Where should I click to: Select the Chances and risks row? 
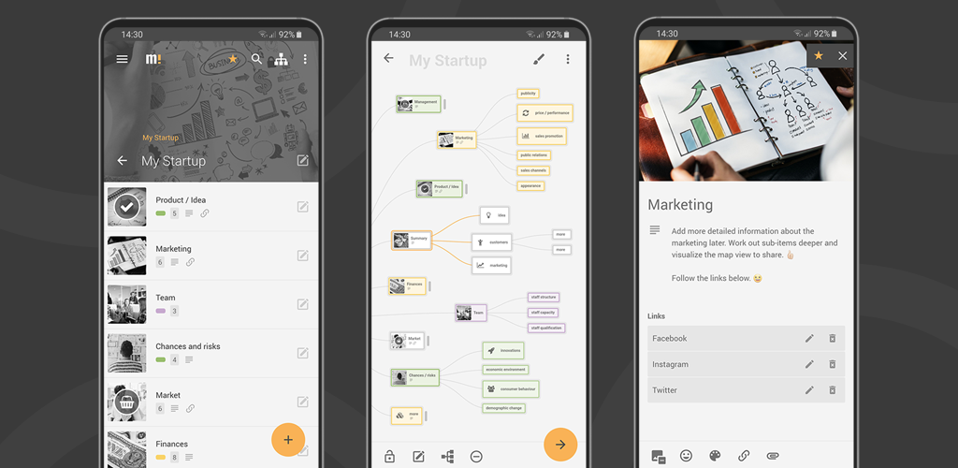[x=211, y=353]
